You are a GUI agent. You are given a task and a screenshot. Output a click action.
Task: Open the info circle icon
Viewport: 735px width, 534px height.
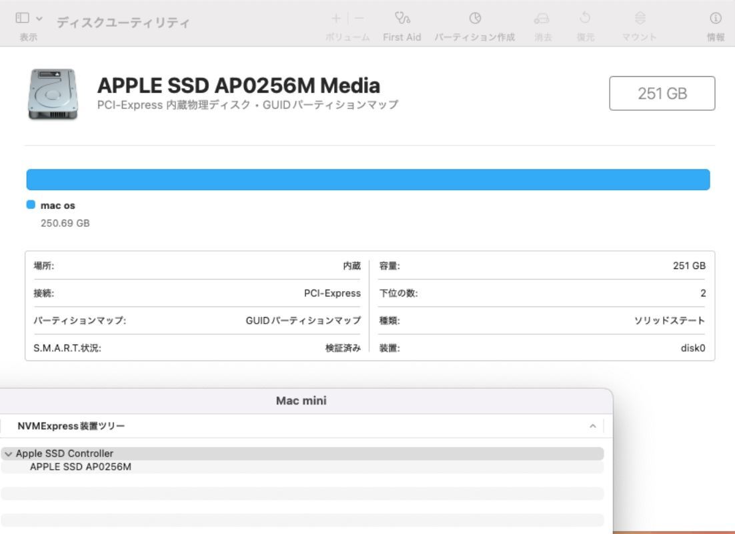point(715,18)
